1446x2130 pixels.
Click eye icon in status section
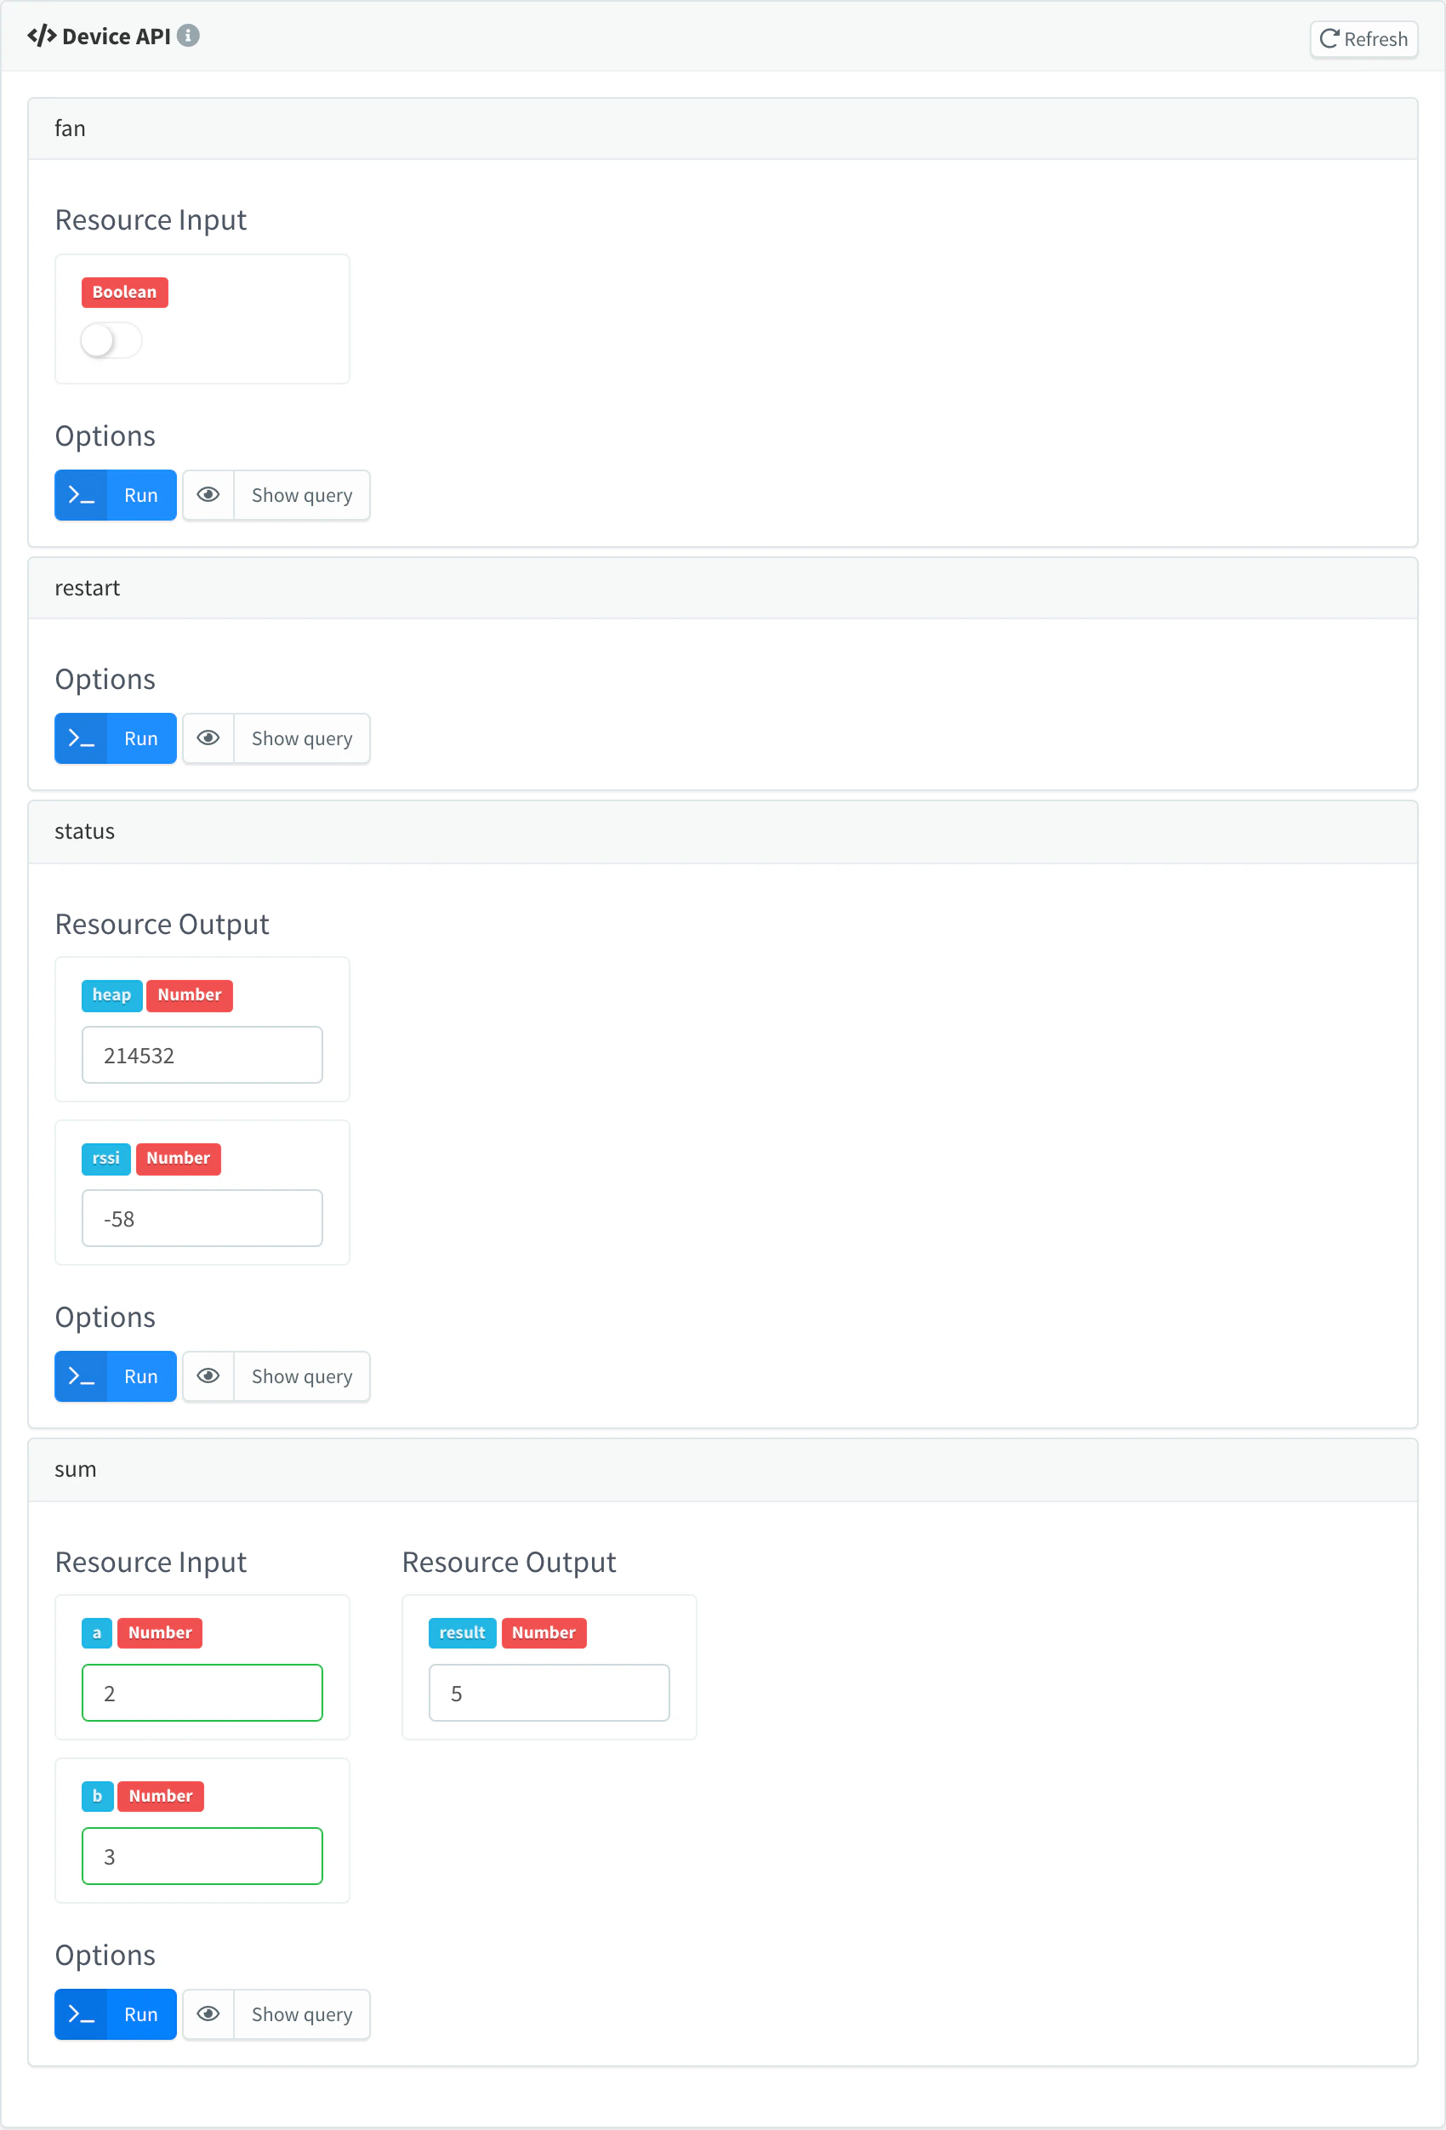click(208, 1376)
